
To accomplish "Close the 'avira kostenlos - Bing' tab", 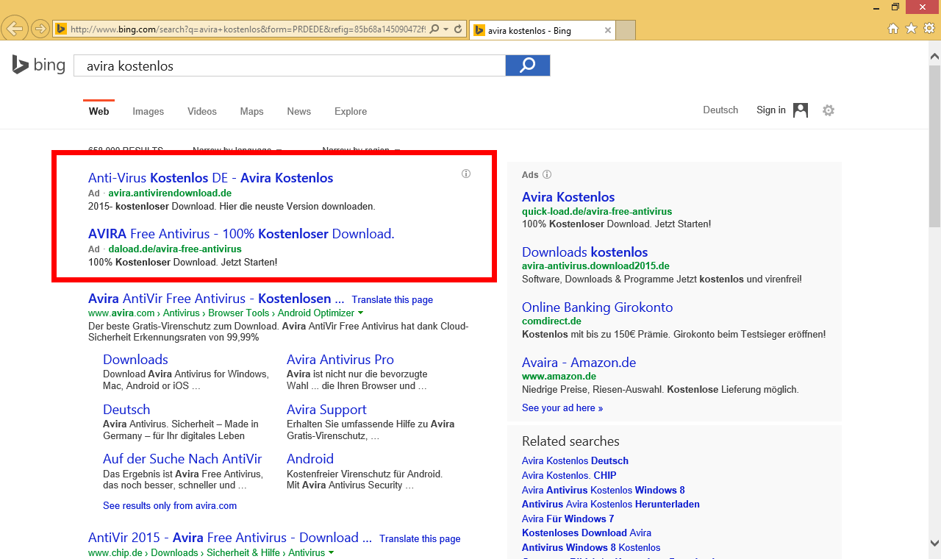I will point(608,31).
